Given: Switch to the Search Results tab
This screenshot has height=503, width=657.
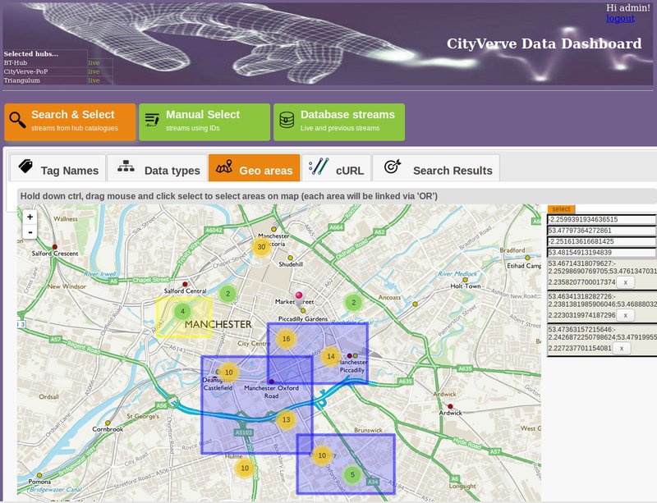Looking at the screenshot, I should coord(438,170).
